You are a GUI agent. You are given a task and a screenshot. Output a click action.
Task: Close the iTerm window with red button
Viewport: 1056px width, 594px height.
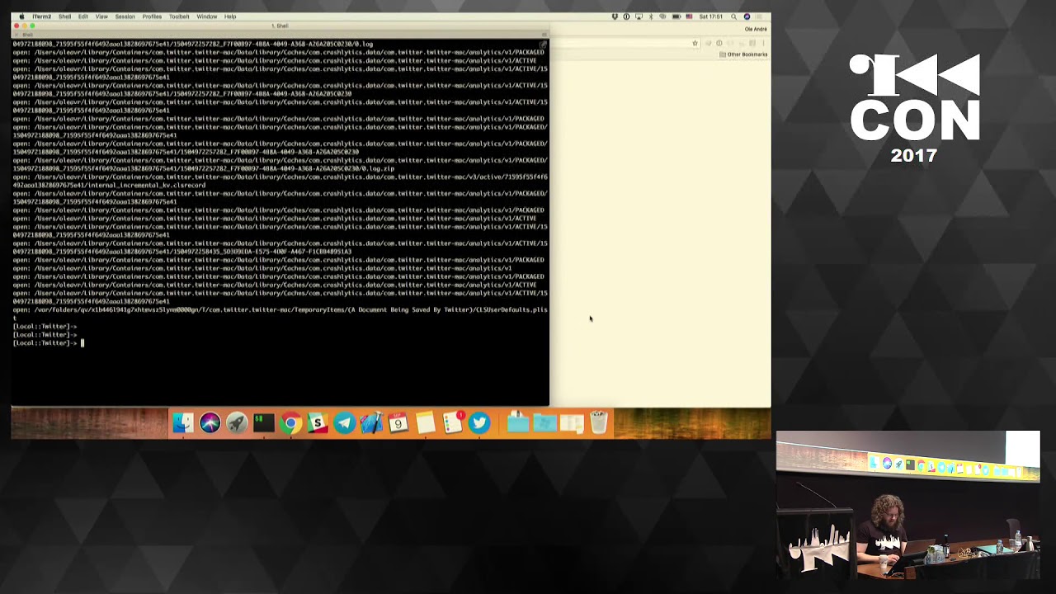click(x=16, y=26)
